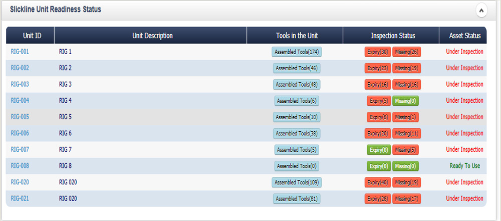
Task: Click Assembled Tools(174) for RIG 1
Action: coord(297,52)
